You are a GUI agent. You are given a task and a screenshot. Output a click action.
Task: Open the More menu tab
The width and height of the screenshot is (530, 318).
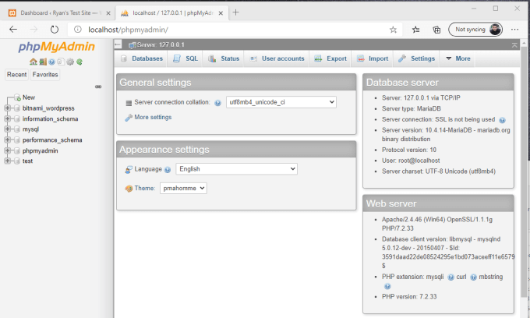458,58
